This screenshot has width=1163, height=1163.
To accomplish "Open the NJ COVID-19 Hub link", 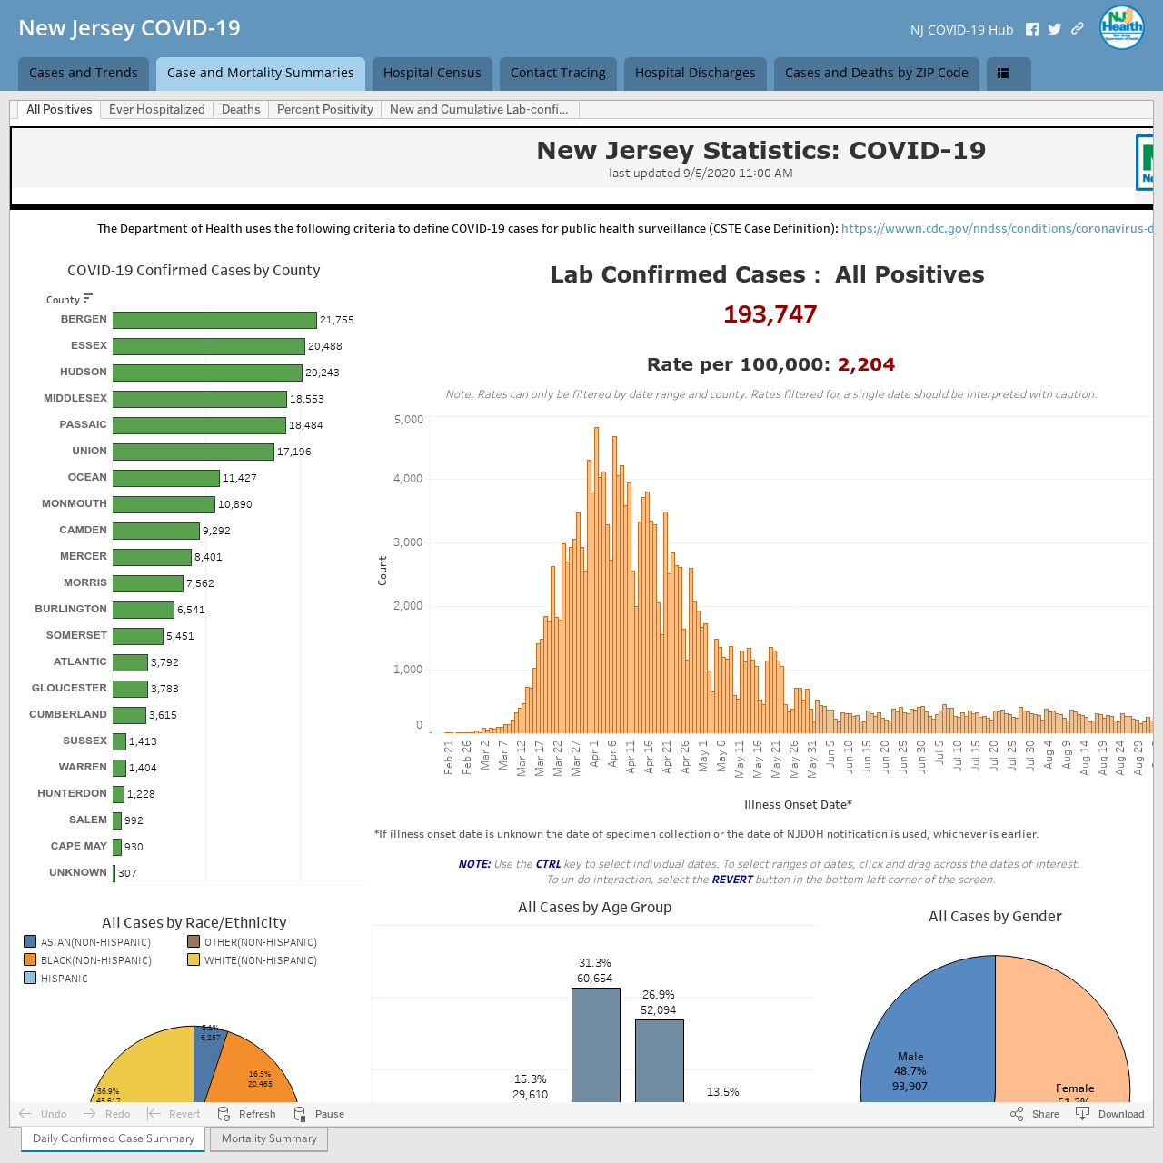I will tap(961, 30).
